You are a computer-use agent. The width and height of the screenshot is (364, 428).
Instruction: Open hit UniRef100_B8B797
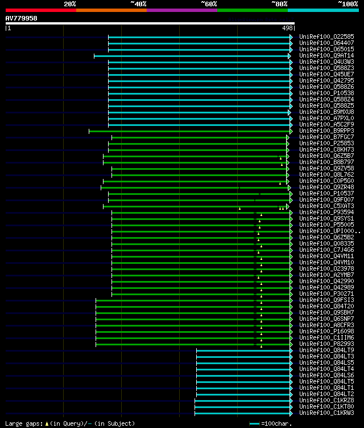pyautogui.click(x=326, y=162)
